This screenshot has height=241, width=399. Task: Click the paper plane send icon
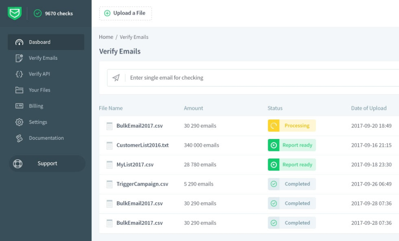pyautogui.click(x=116, y=78)
